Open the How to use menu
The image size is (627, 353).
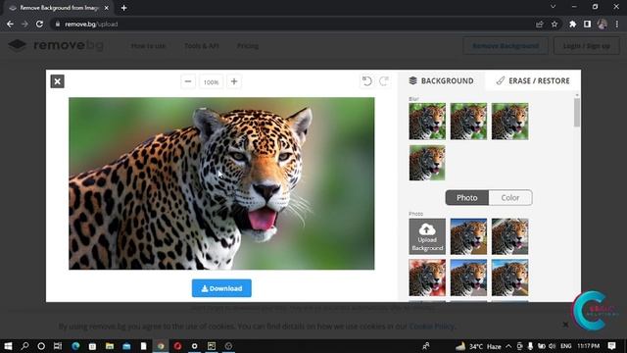tap(148, 46)
